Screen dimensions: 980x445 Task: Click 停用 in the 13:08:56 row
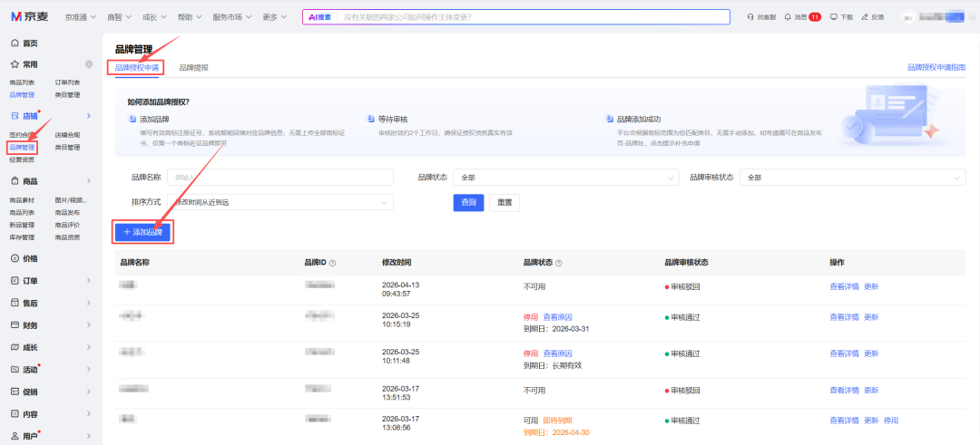[891, 421]
